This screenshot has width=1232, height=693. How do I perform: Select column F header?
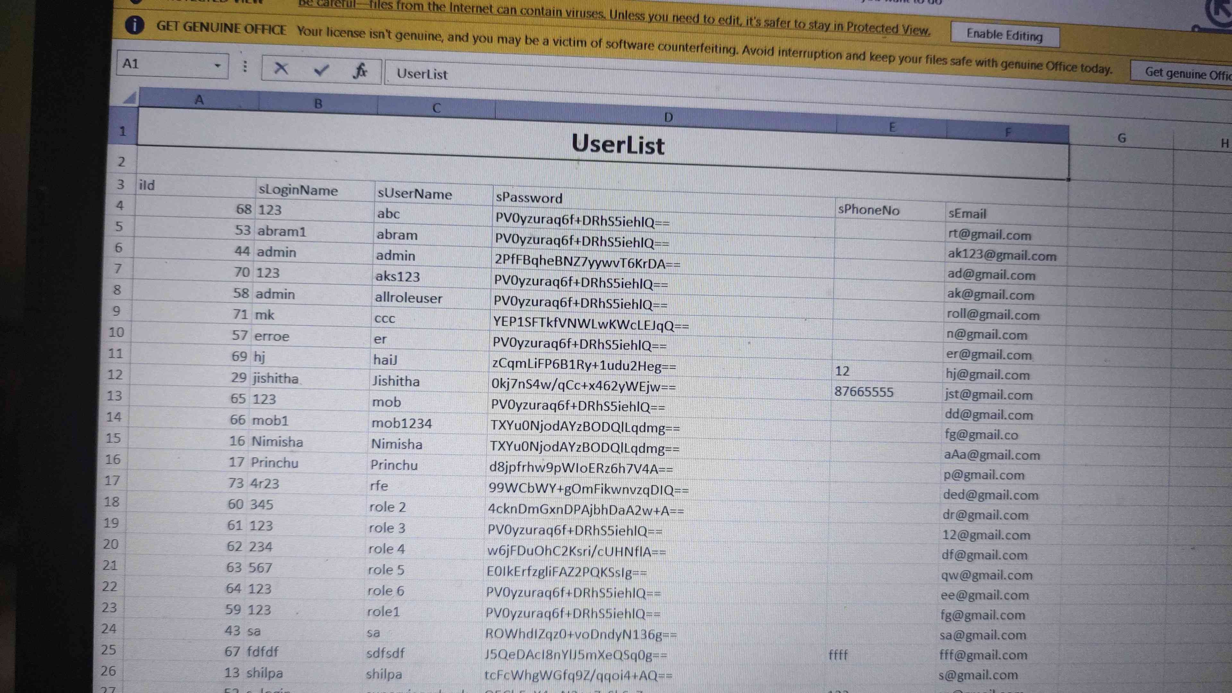click(1007, 132)
